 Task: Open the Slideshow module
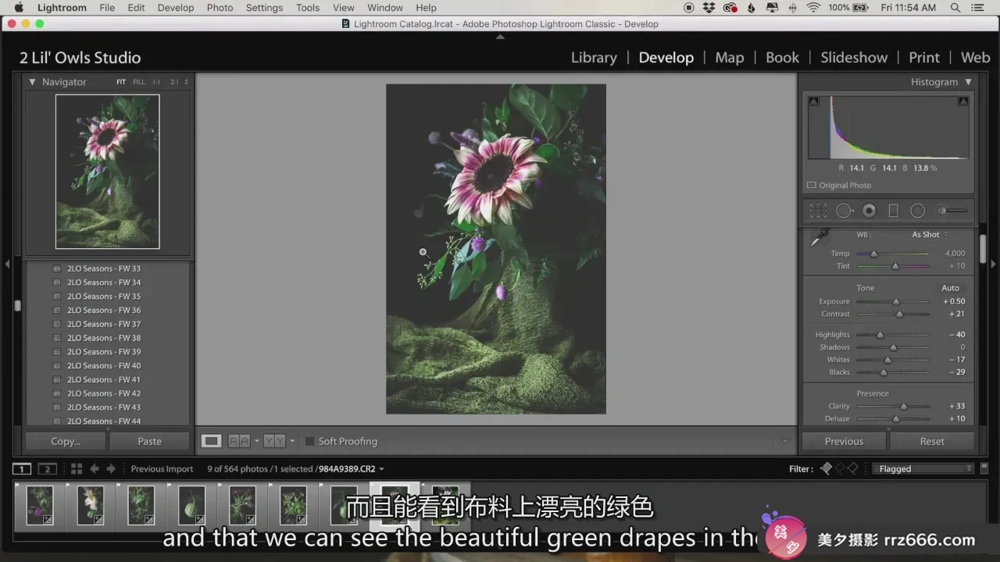[854, 58]
